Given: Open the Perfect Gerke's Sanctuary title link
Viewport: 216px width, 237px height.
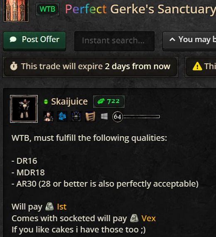Looking at the screenshot, I should click(140, 9).
